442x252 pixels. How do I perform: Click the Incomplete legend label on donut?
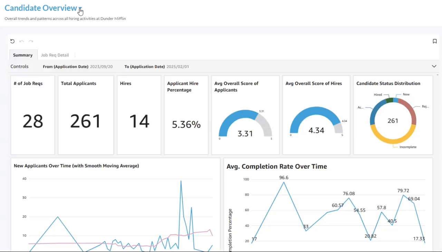408,147
